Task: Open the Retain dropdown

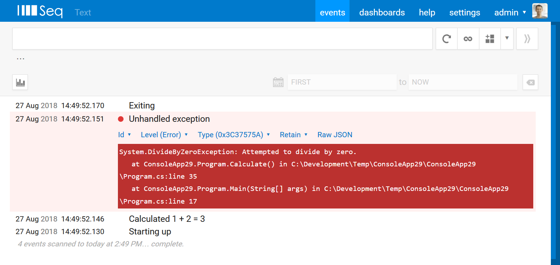Action: pyautogui.click(x=294, y=135)
